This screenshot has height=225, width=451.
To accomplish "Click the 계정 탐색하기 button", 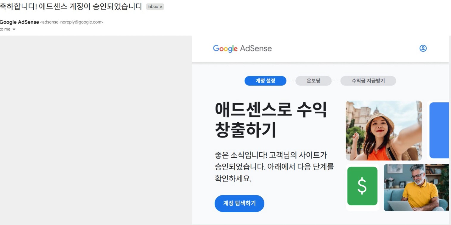I will click(239, 203).
